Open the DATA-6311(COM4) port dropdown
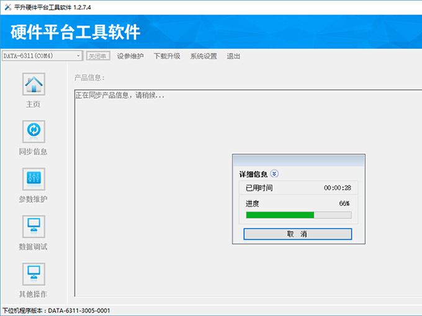The width and height of the screenshot is (422, 316). point(42,56)
